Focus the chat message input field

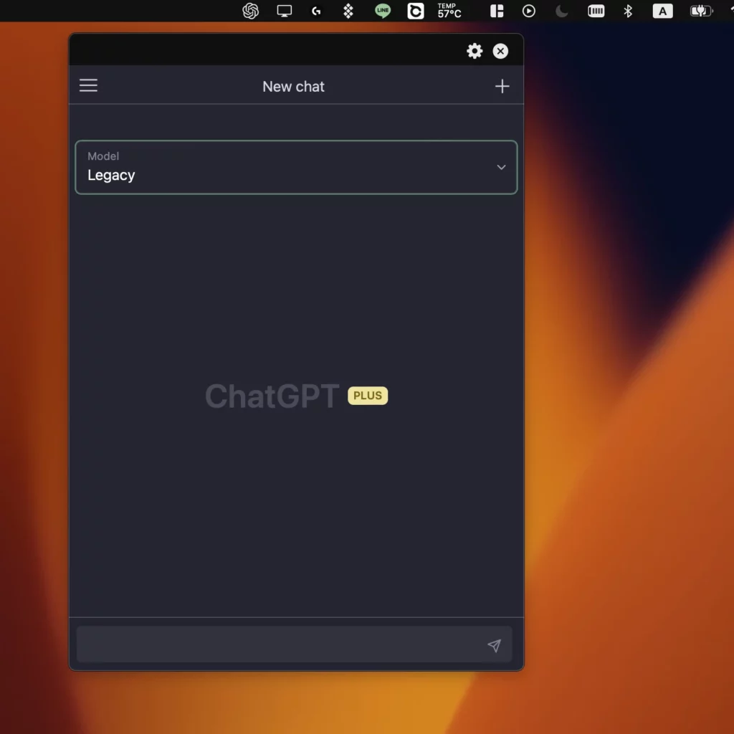coord(294,644)
